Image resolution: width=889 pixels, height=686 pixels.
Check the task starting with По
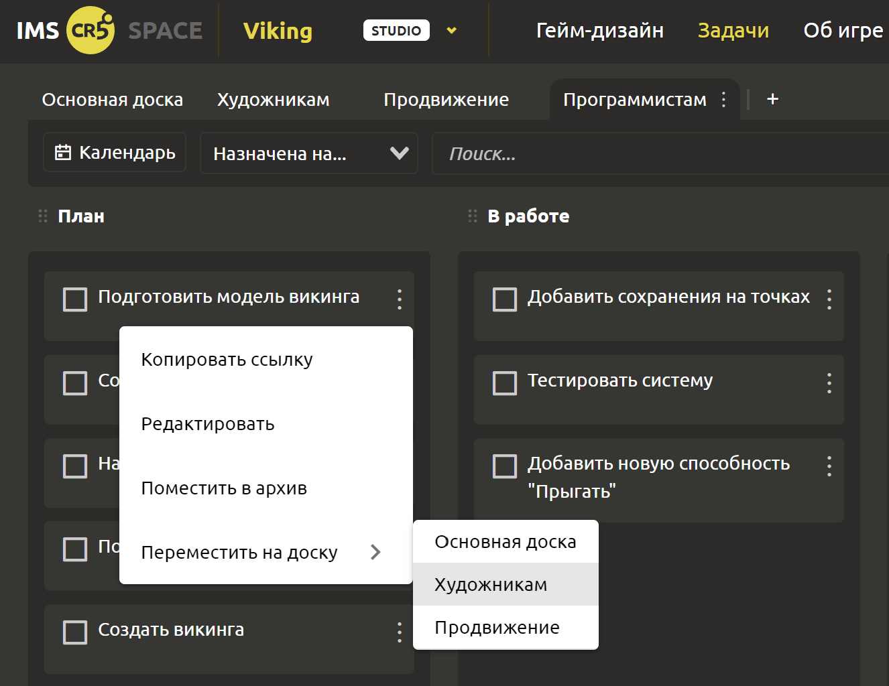click(x=75, y=549)
